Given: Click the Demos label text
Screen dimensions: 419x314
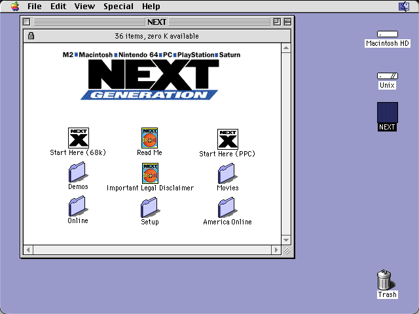Looking at the screenshot, I should [x=78, y=186].
